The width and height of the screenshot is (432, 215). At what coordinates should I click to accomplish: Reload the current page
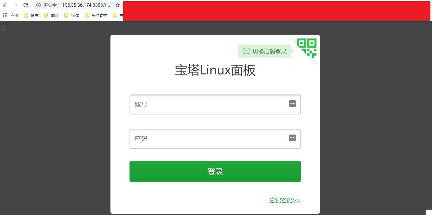tap(26, 5)
